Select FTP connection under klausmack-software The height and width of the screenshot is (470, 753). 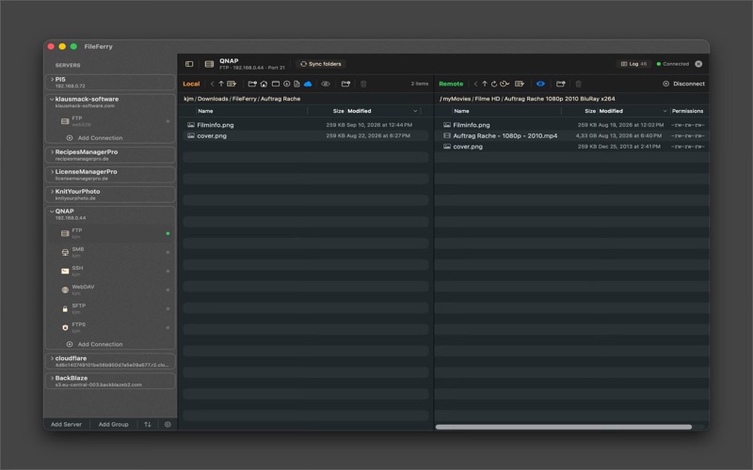click(110, 121)
